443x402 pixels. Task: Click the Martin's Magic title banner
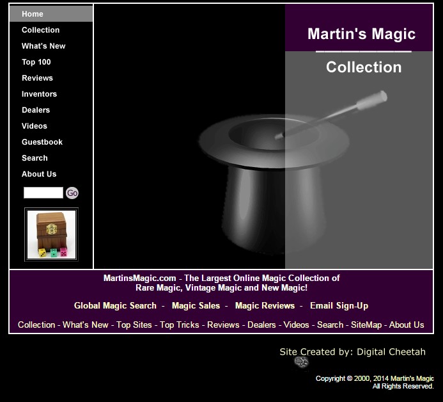click(361, 34)
